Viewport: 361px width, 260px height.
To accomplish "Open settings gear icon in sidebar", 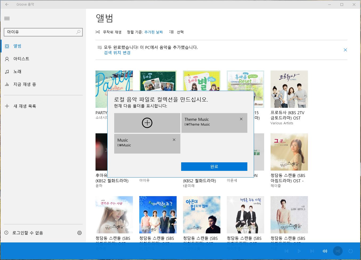I will click(80, 233).
